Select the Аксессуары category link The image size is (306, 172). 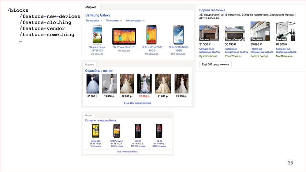[133, 21]
